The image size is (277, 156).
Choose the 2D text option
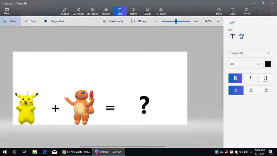click(x=232, y=36)
